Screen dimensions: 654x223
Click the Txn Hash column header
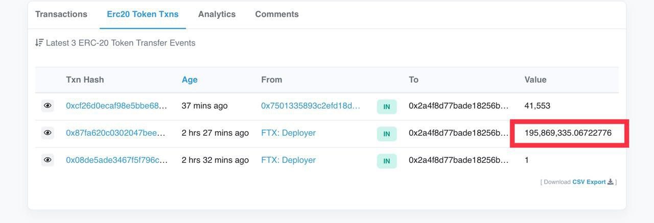click(x=85, y=80)
